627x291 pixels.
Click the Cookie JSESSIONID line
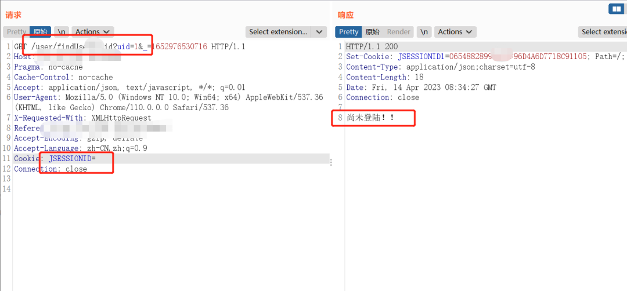(x=55, y=158)
